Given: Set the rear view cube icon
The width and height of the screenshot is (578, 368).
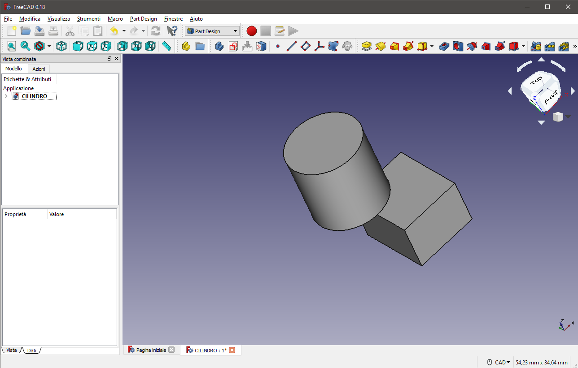Looking at the screenshot, I should click(x=123, y=46).
